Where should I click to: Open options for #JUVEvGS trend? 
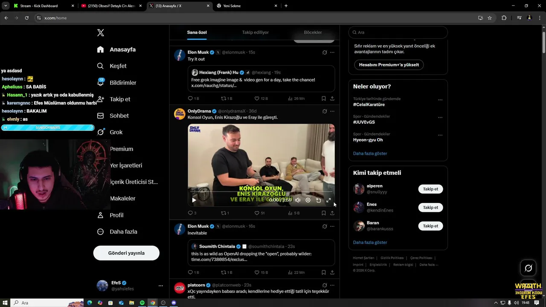[440, 117]
